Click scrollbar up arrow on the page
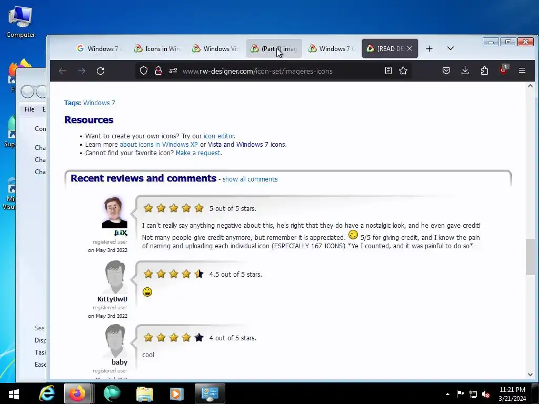The height and width of the screenshot is (404, 539). (x=530, y=86)
